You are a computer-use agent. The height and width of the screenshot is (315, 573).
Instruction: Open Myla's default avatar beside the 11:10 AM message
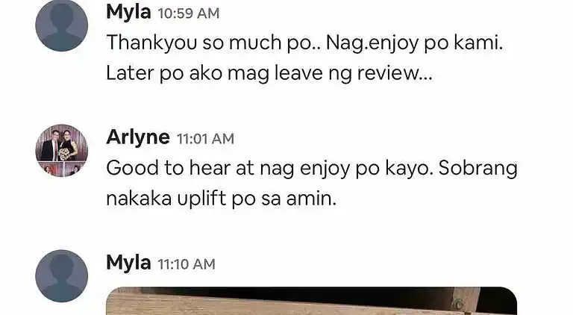[x=62, y=276]
